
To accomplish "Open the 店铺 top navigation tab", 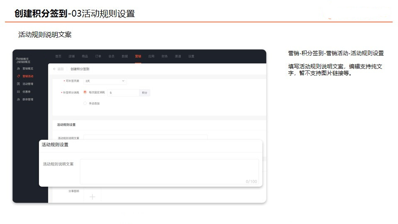I will [x=72, y=56].
